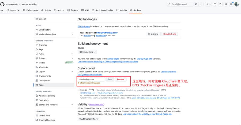
Task: Open the Deploy Hugo Site workflow link
Action: click(144, 59)
